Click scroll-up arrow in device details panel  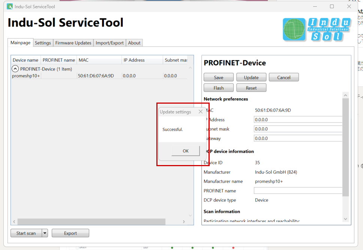pyautogui.click(x=345, y=95)
